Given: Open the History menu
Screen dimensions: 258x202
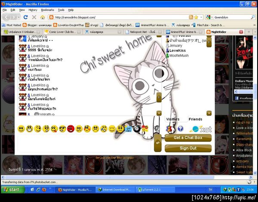Looking at the screenshot, I should coord(33,10).
